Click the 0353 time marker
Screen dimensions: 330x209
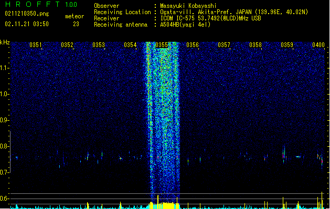[x=99, y=44]
